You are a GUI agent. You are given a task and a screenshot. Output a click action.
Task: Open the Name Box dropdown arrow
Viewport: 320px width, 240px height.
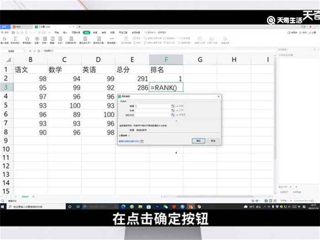click(24, 51)
